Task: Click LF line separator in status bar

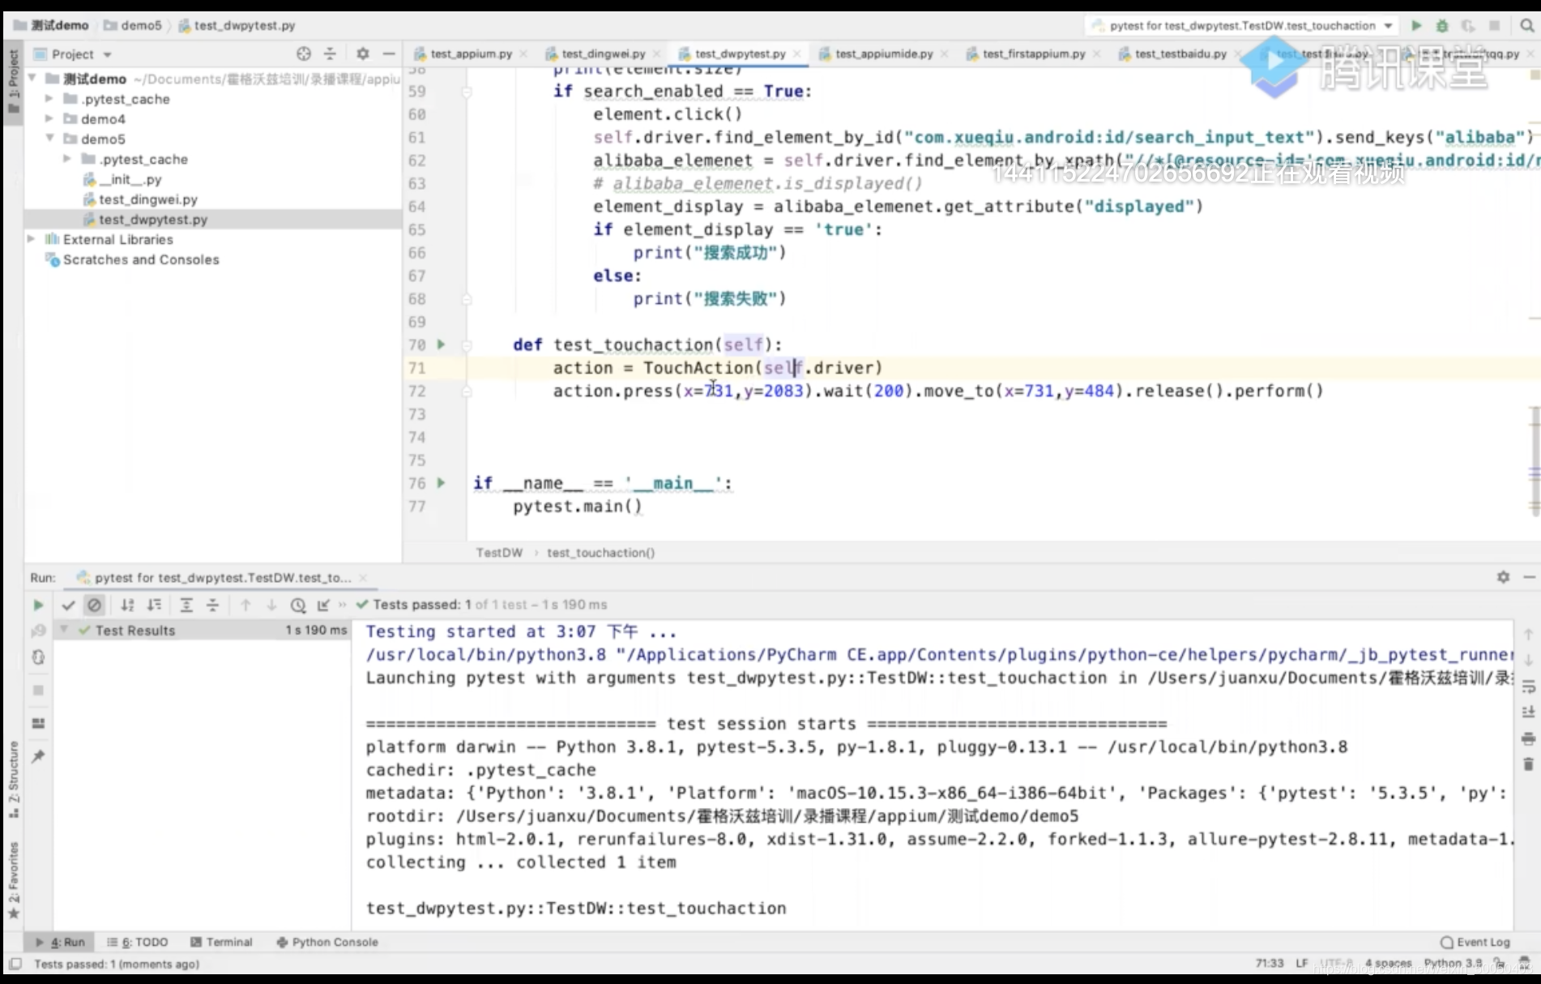Action: (1302, 964)
